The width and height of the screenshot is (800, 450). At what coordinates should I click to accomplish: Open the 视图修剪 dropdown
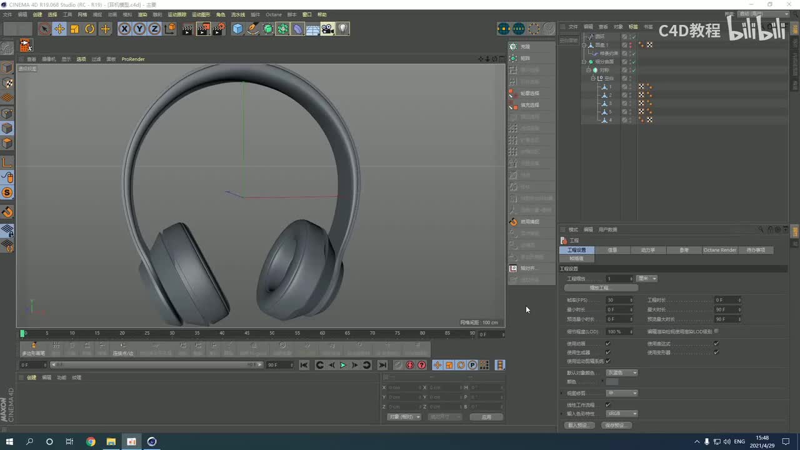tap(622, 393)
